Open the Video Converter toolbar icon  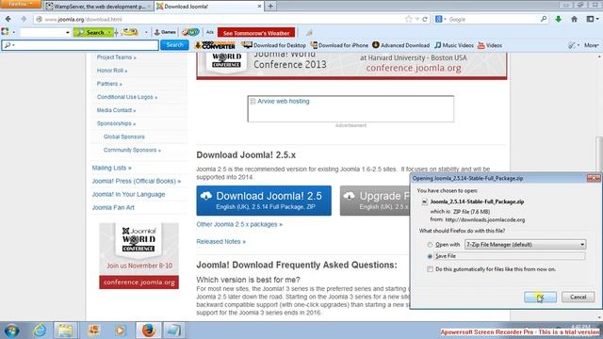[x=215, y=45]
